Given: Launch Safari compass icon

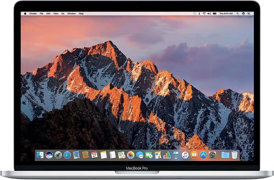Looking at the screenshot, I should (67, 155).
